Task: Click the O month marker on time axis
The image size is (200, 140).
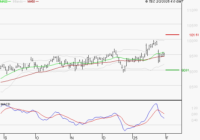Action: [x=37, y=138]
